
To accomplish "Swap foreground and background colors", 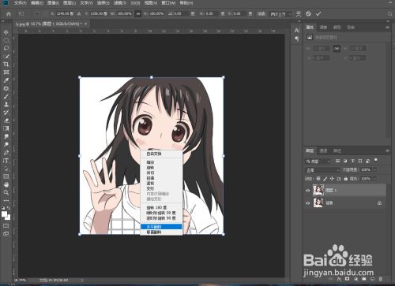I will (x=9, y=208).
